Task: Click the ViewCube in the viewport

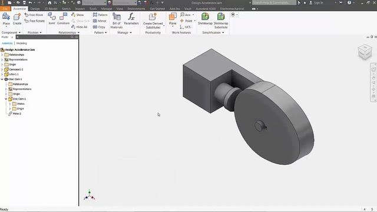Action: 365,52
